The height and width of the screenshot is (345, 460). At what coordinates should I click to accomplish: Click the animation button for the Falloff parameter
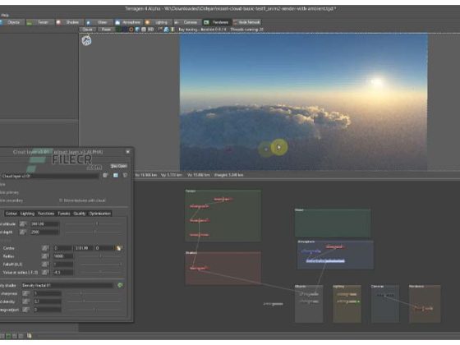point(45,264)
